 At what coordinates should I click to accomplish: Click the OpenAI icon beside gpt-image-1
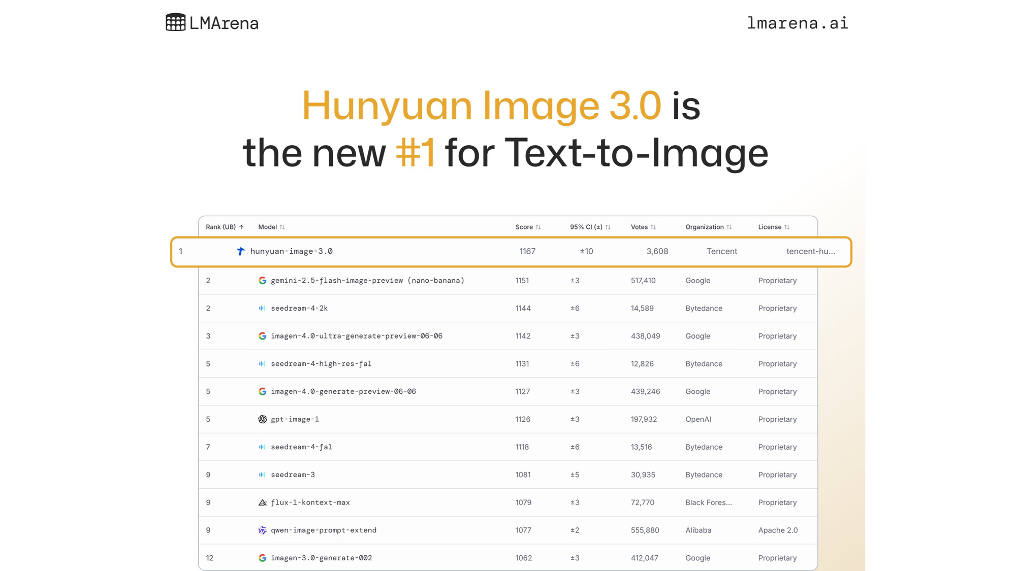[x=262, y=419]
